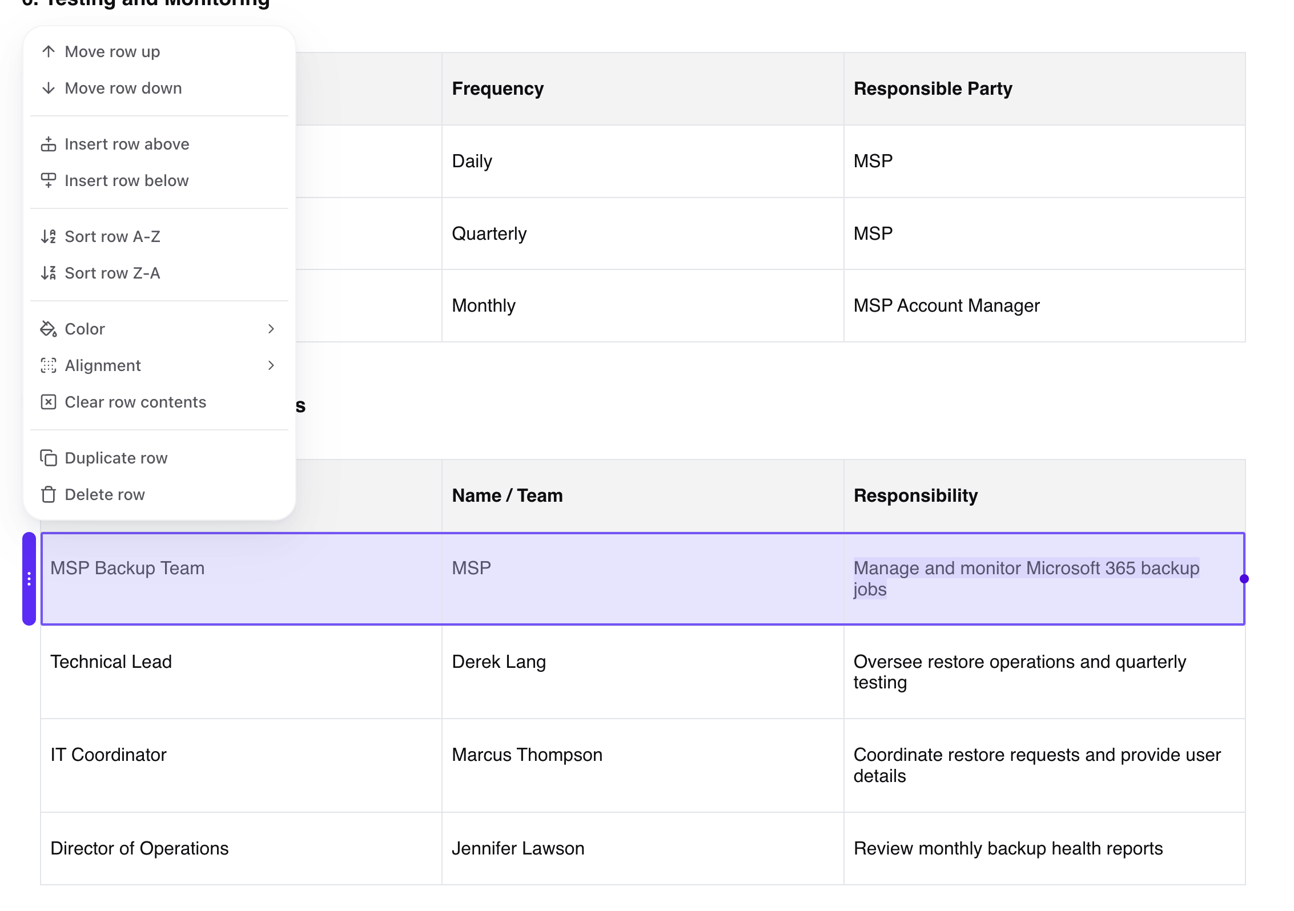Click the purple row drag handle

point(29,579)
